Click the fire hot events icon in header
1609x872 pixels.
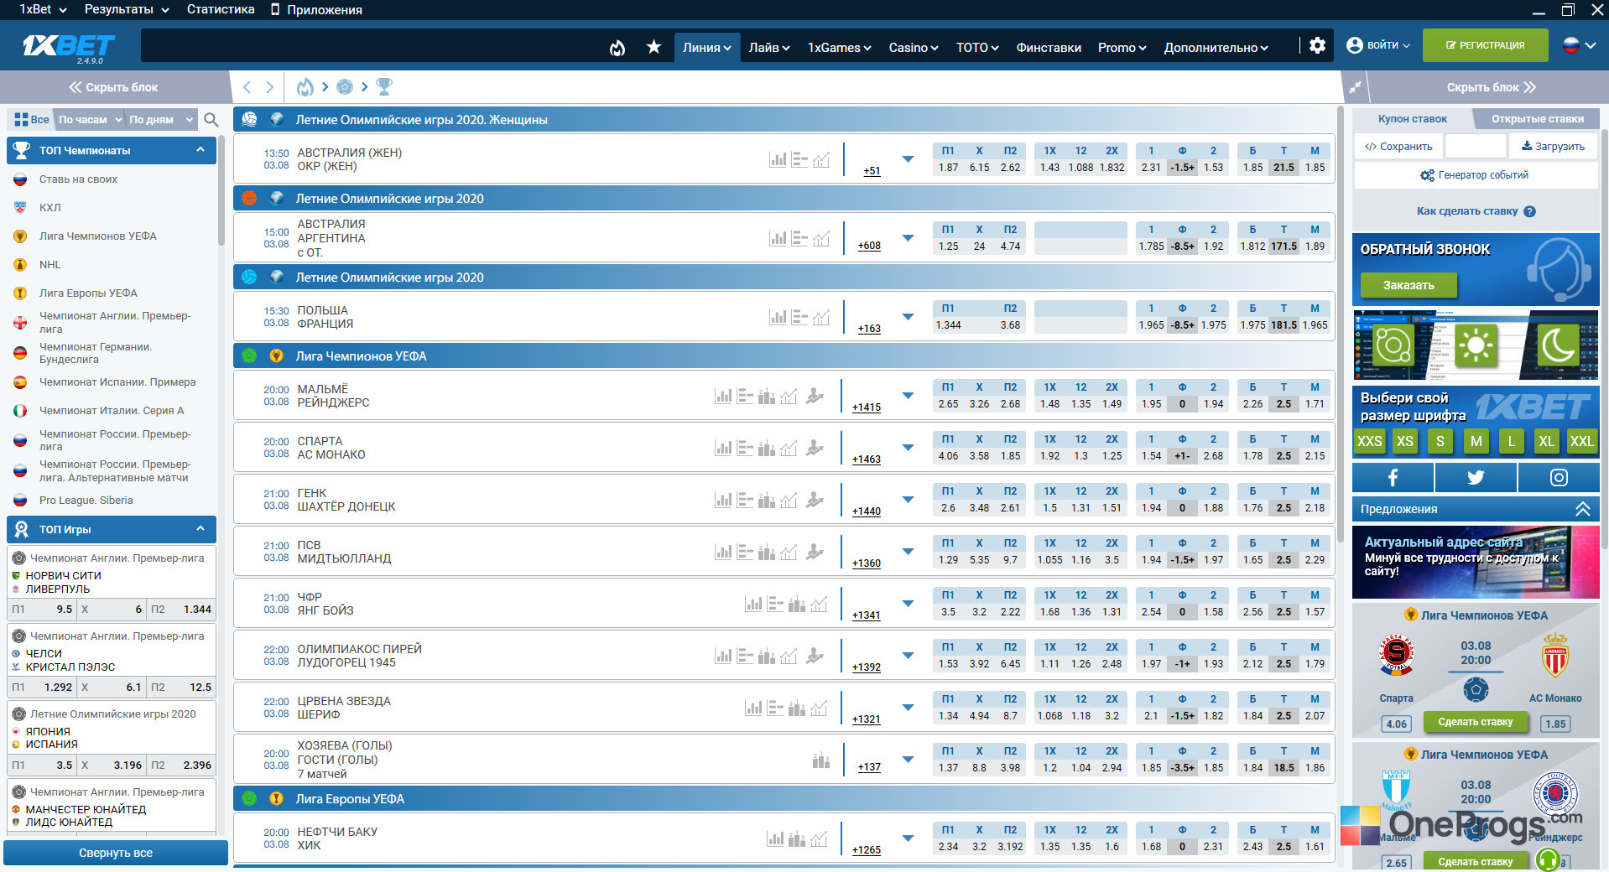tap(617, 48)
